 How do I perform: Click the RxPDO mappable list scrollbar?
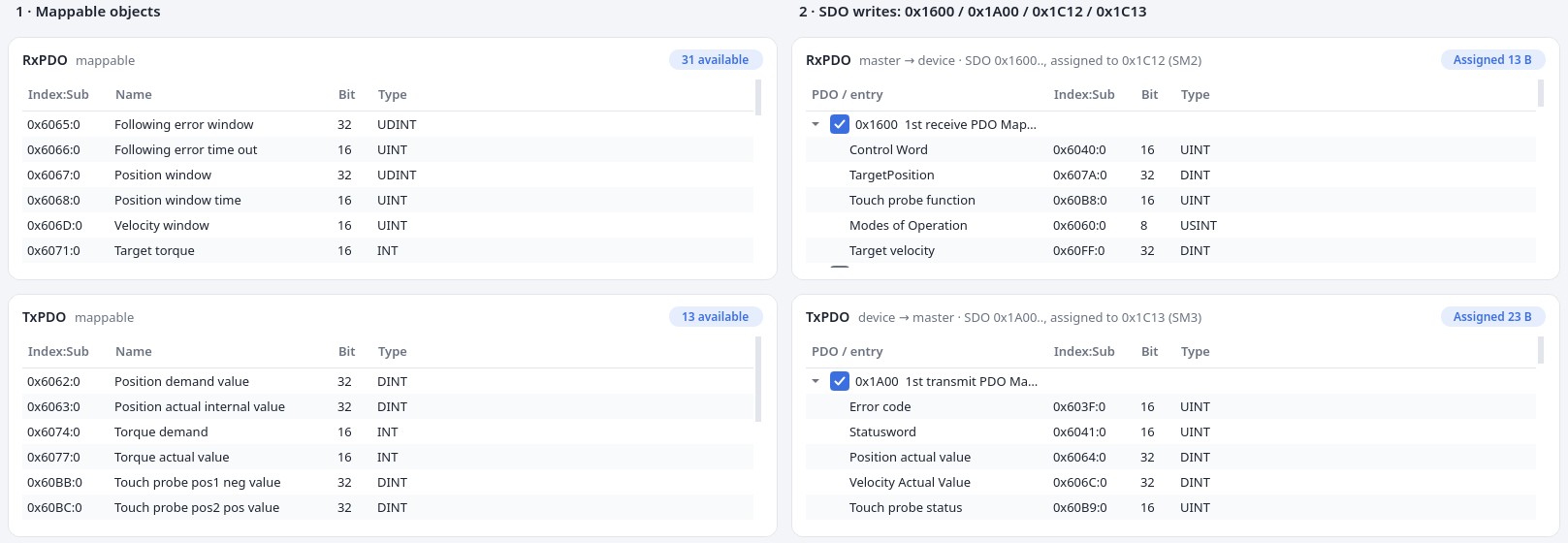pyautogui.click(x=758, y=97)
